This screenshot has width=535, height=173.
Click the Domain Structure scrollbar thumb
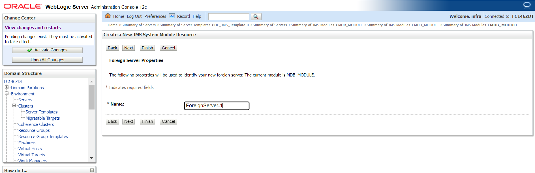click(91, 97)
